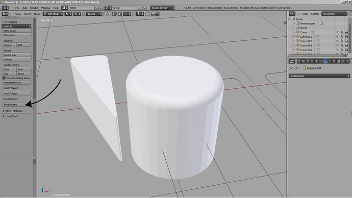Click the Ruler/Protractor button

click(17, 82)
